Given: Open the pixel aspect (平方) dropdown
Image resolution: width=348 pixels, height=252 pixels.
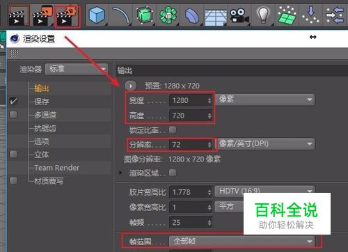Looking at the screenshot, I should pyautogui.click(x=229, y=206).
